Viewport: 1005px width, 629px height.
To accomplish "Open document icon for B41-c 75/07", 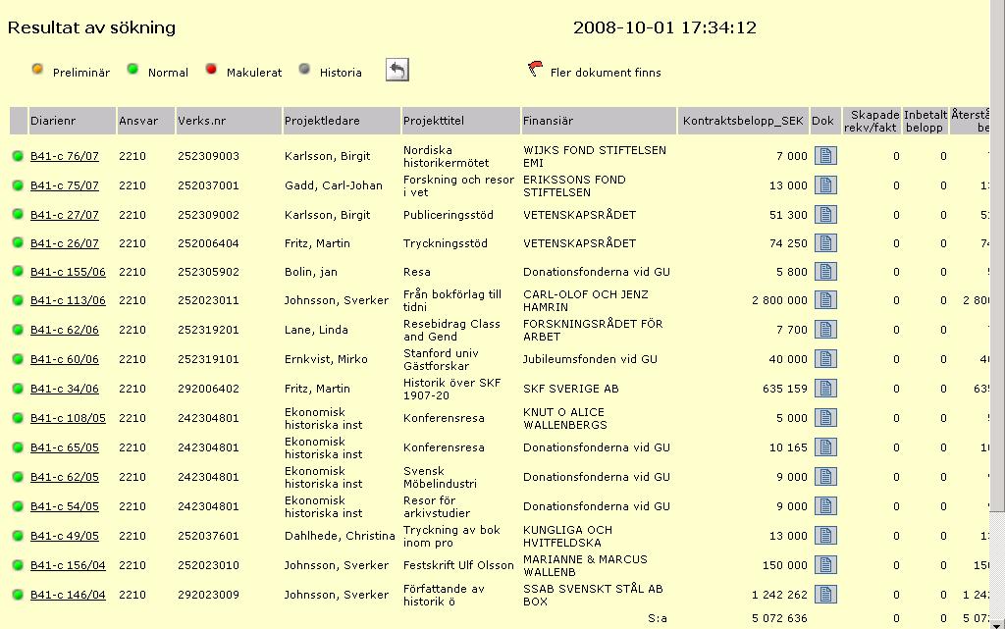I will [825, 185].
